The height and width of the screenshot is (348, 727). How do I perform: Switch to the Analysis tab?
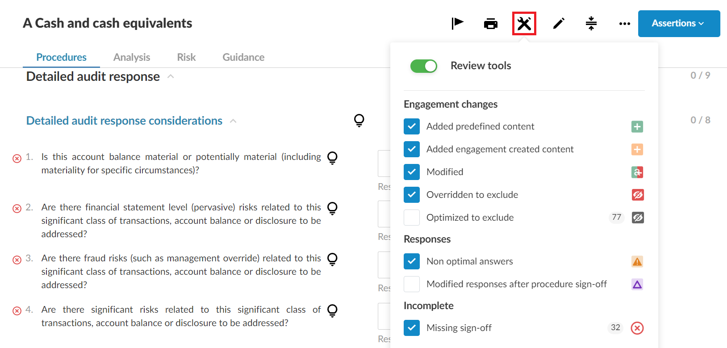click(x=131, y=57)
